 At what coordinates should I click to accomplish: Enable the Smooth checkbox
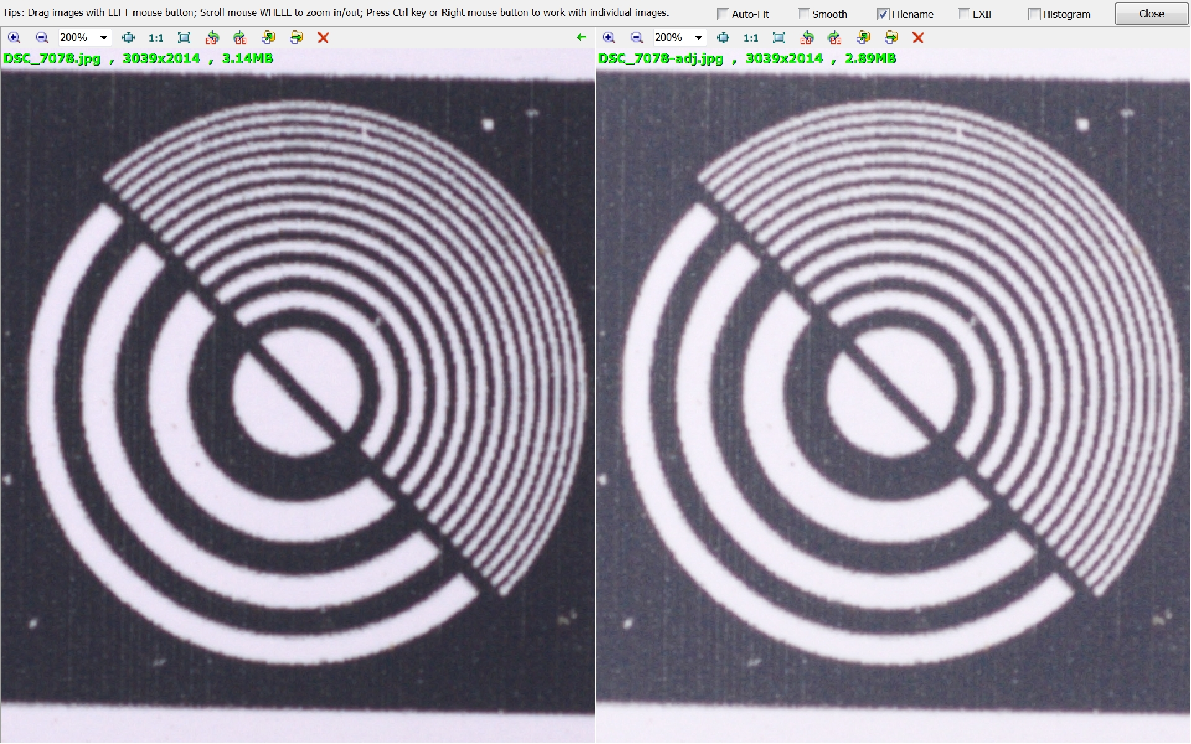(x=804, y=14)
